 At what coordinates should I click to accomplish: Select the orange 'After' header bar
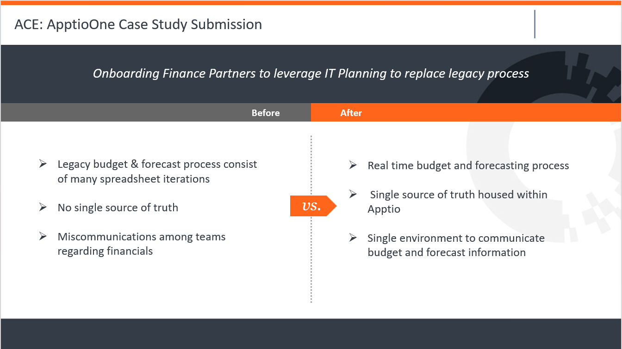[466, 113]
